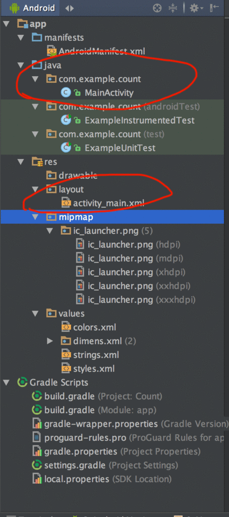
Task: Open colors.xml file
Action: 94,327
